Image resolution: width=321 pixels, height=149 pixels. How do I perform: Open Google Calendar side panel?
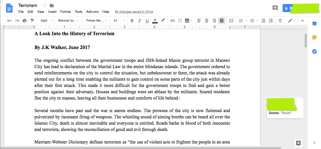point(314,24)
